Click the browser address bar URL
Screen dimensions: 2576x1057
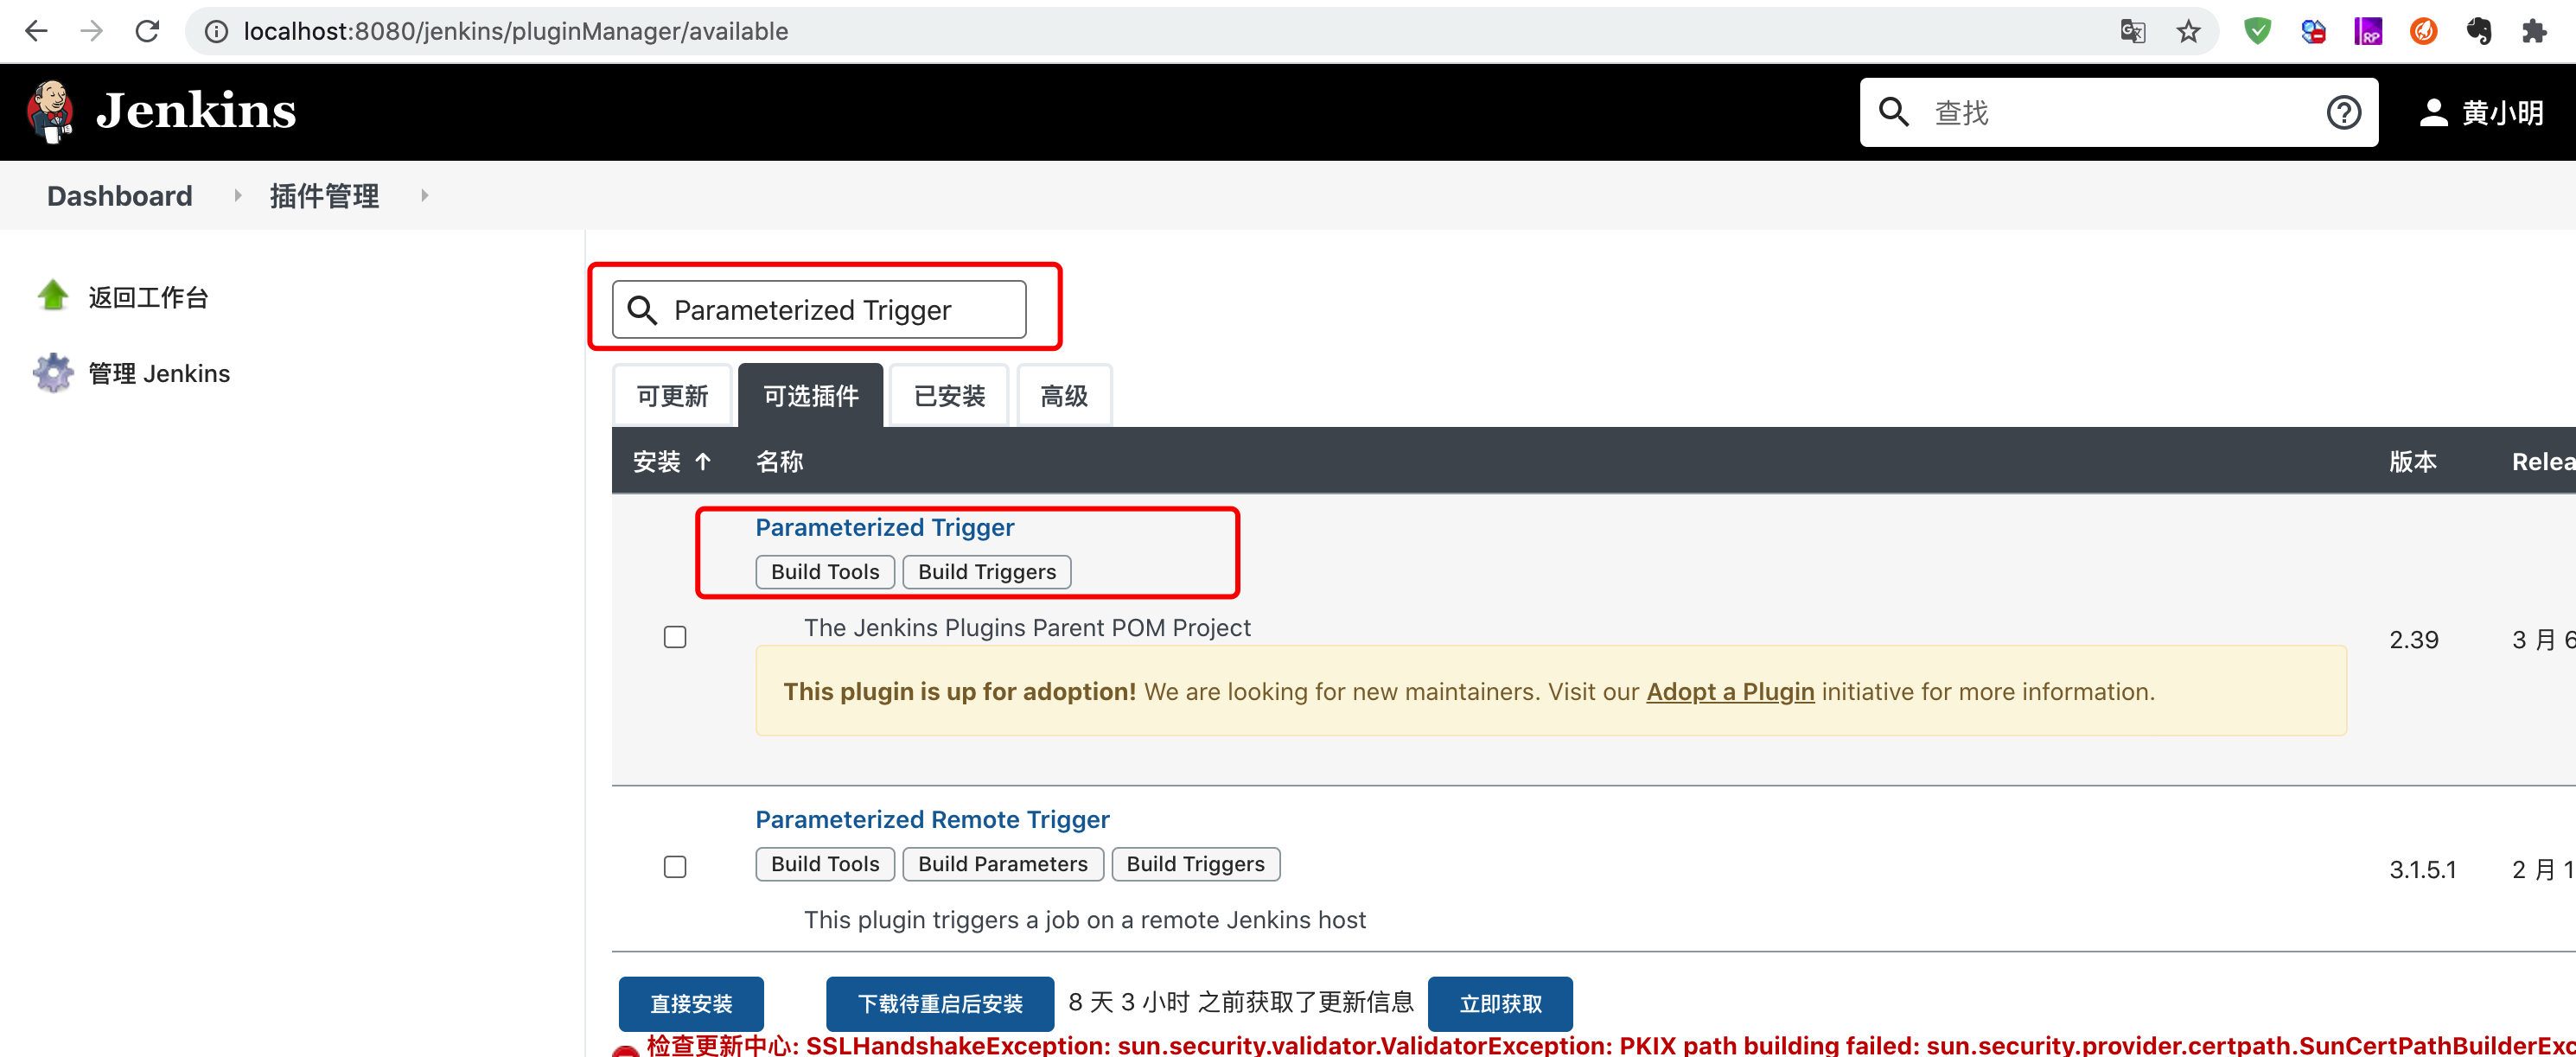516,32
